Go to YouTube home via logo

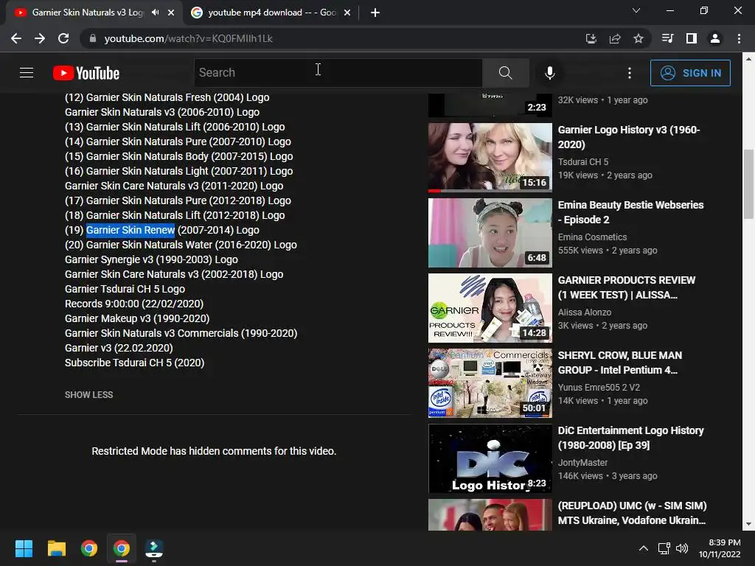click(86, 73)
